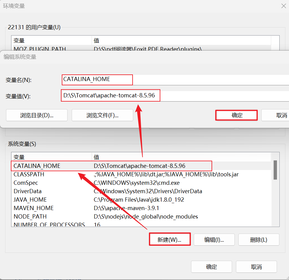Click 编辑(I)... under system variables
This screenshot has height=280, width=289.
coord(214,240)
